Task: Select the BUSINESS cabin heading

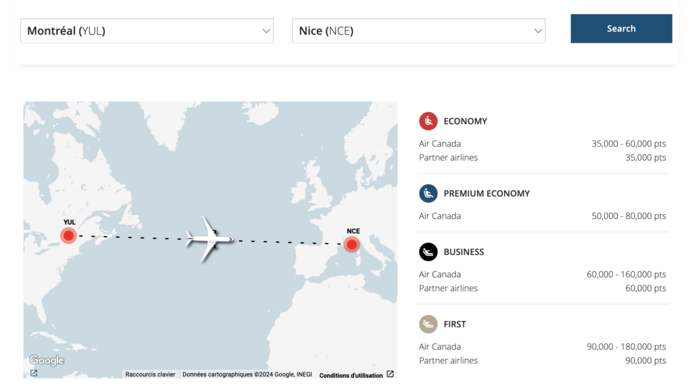Action: pyautogui.click(x=464, y=252)
